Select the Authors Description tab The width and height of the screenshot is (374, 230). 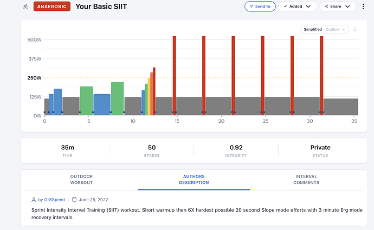pyautogui.click(x=194, y=180)
